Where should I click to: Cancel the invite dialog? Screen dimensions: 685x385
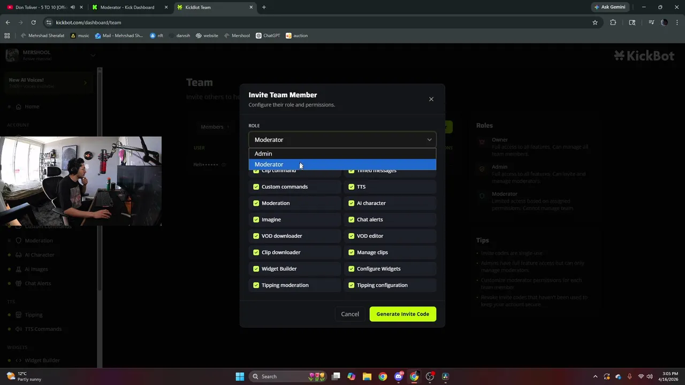click(350, 314)
